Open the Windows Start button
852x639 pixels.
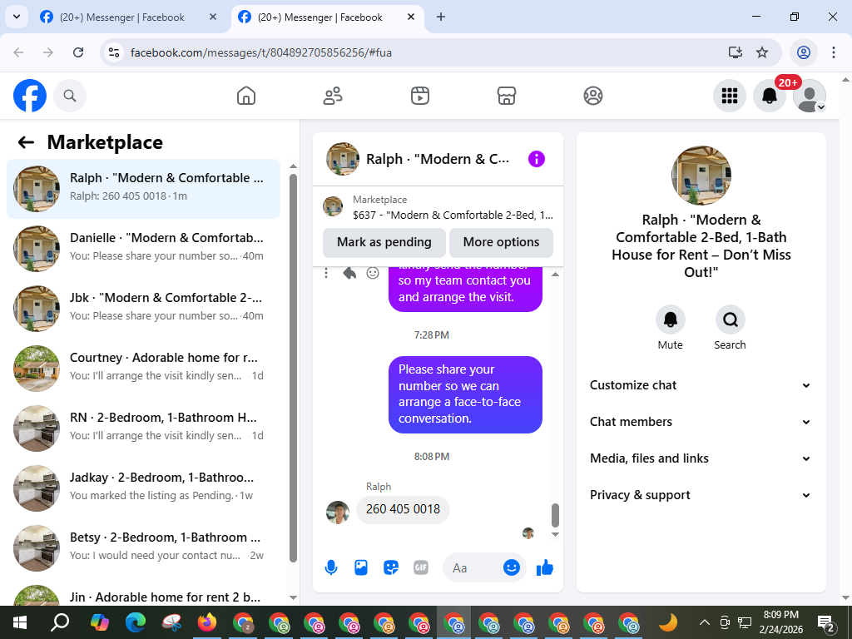tap(20, 622)
